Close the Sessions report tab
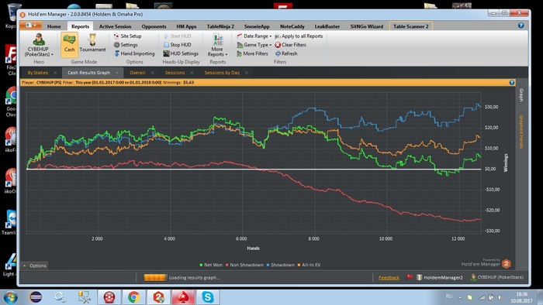This screenshot has width=543, height=305. [192, 73]
